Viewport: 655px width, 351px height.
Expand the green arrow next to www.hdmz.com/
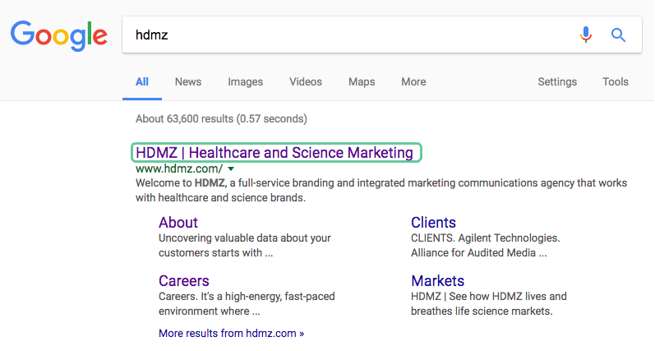click(231, 169)
